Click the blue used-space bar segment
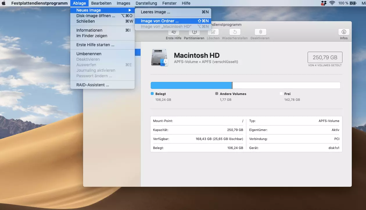366x210 pixels. pyautogui.click(x=191, y=85)
